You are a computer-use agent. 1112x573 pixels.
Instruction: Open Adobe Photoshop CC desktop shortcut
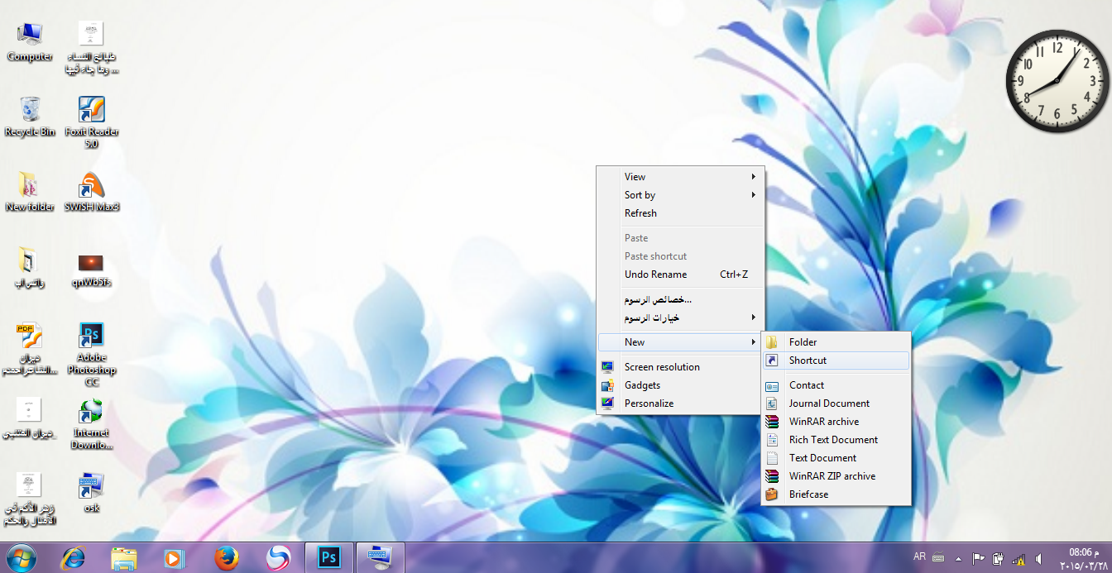(x=91, y=336)
